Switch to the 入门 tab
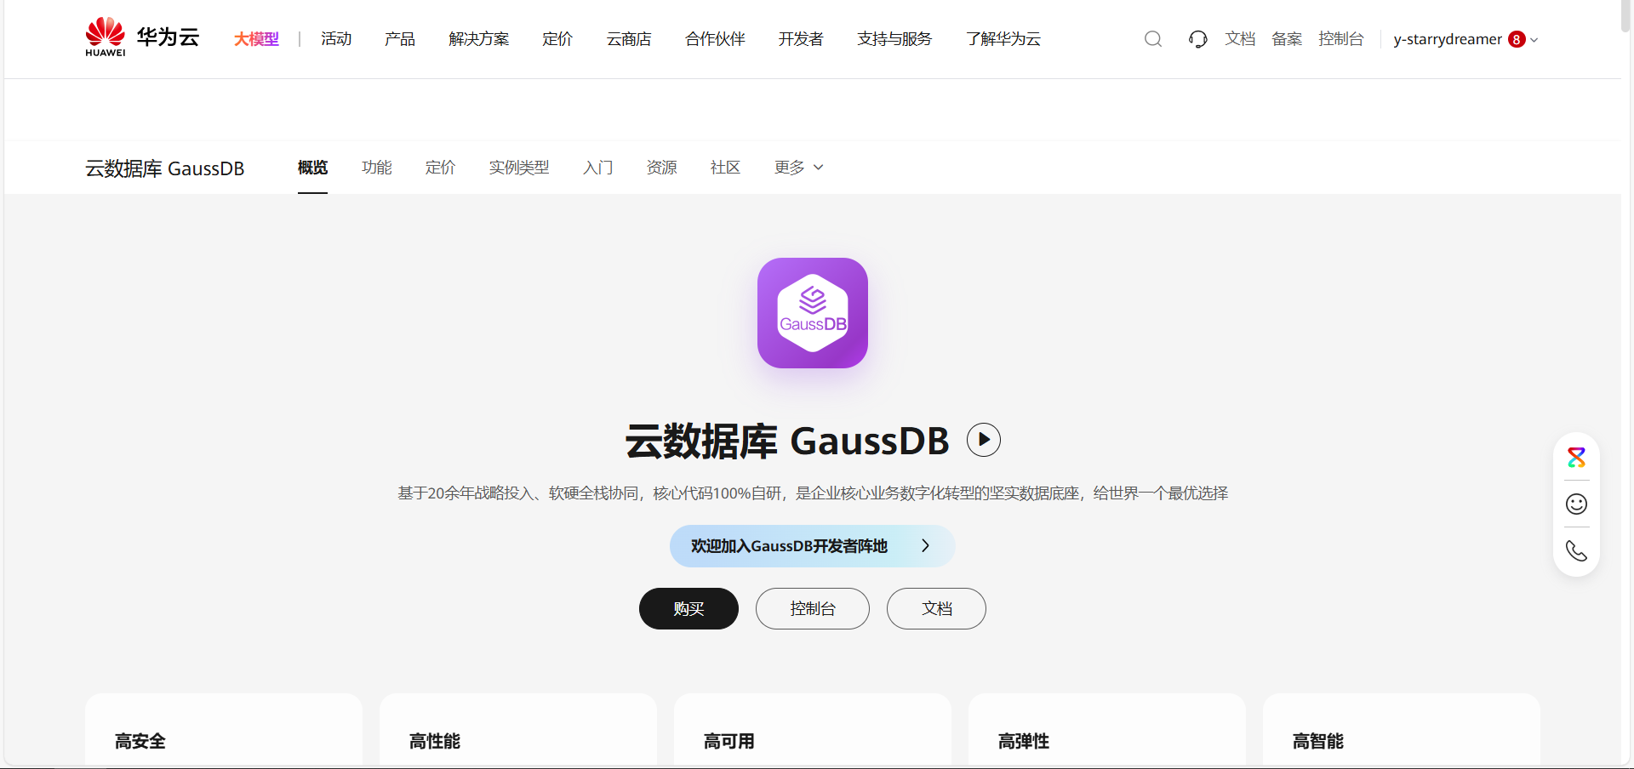Image resolution: width=1634 pixels, height=769 pixels. click(x=598, y=168)
